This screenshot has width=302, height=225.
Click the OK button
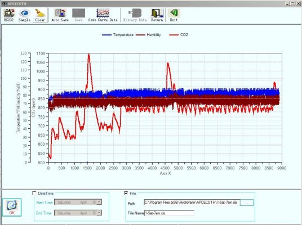[12, 208]
